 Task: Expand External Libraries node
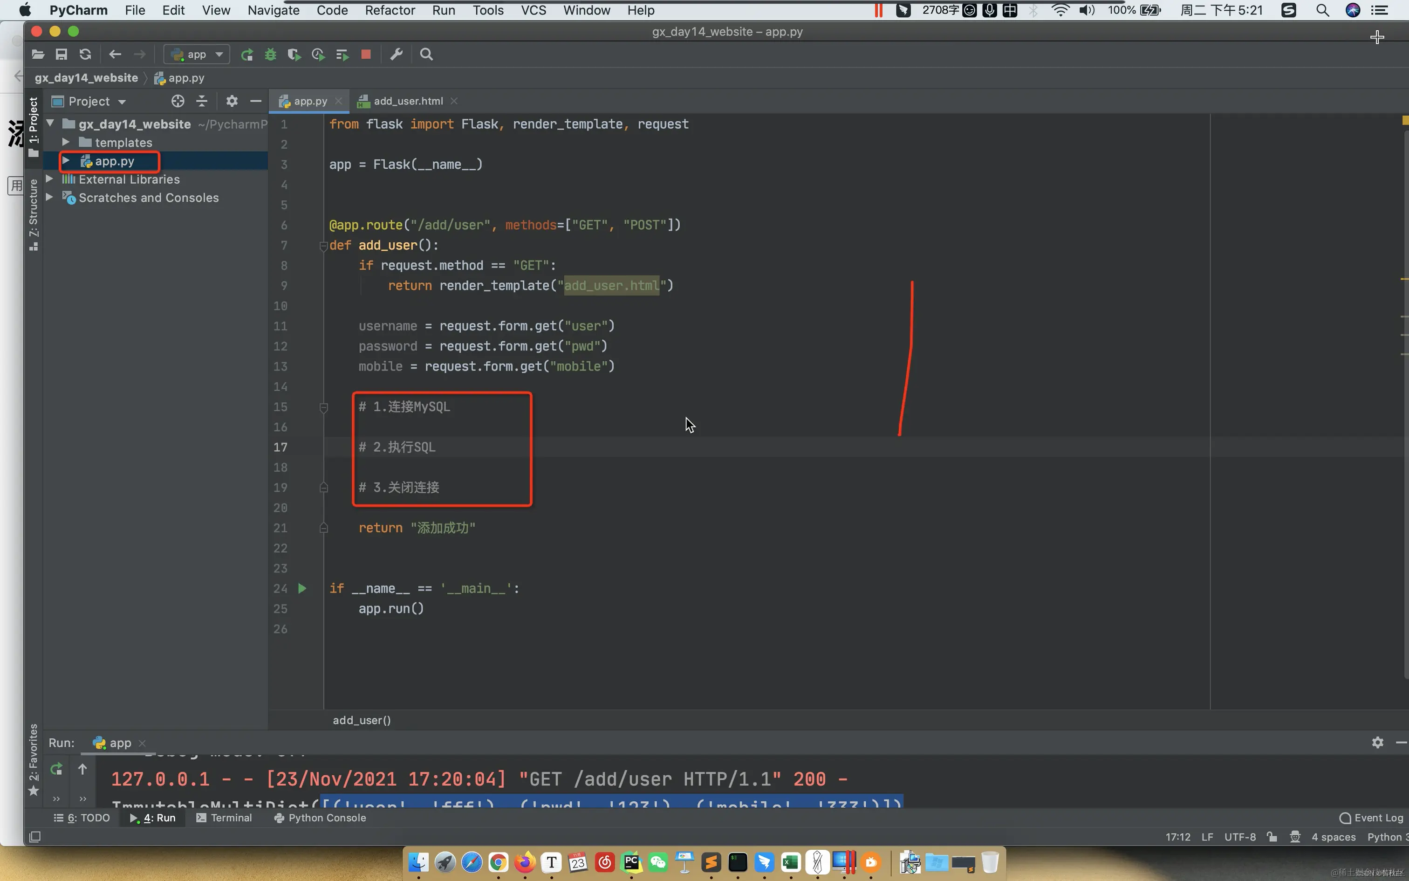coord(50,179)
